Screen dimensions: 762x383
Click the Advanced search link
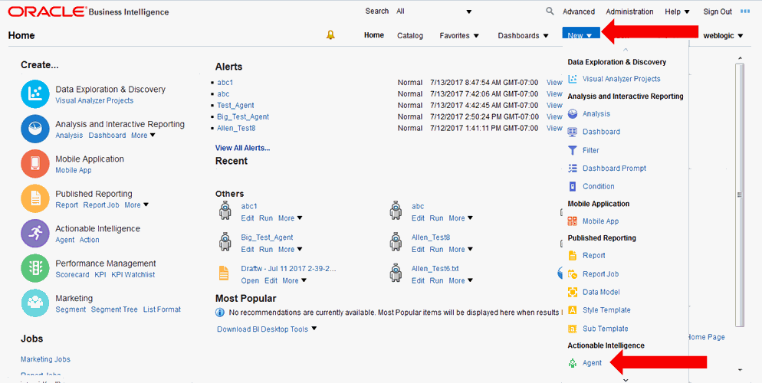578,11
